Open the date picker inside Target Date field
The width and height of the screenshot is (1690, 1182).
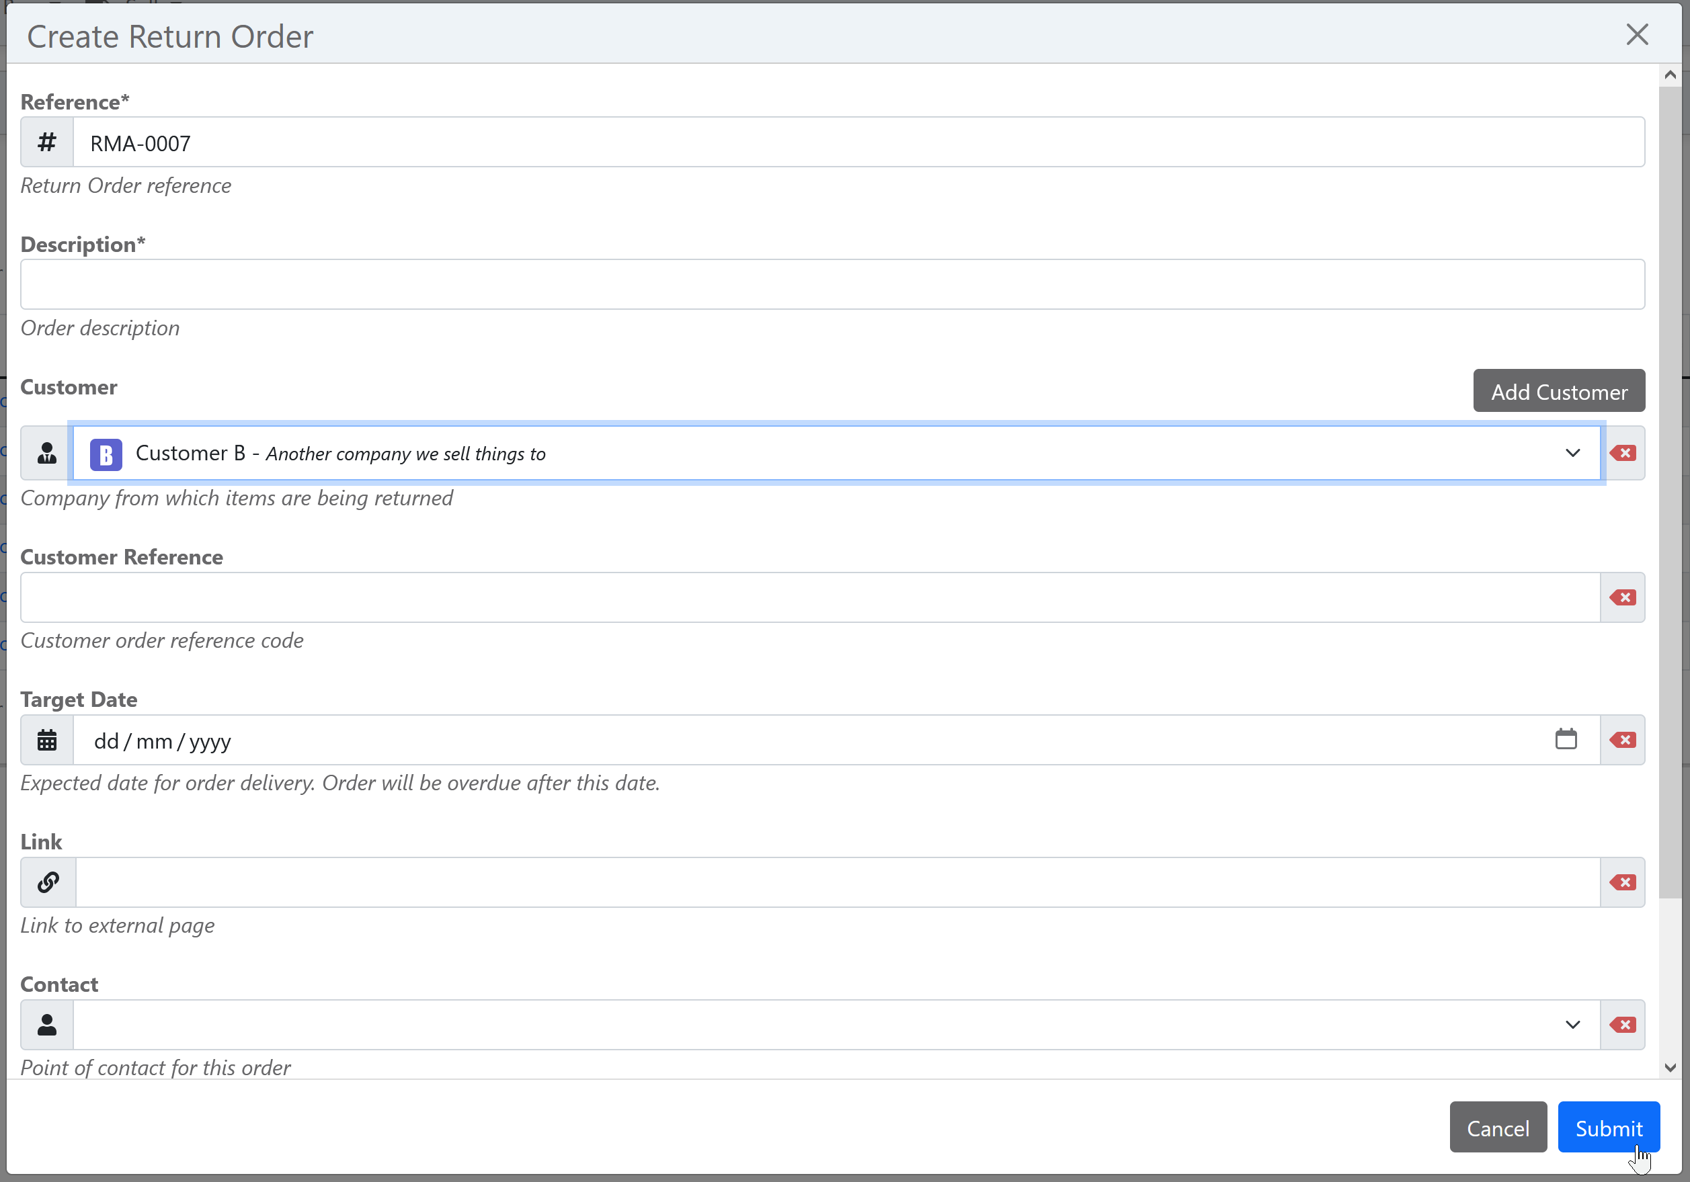[x=1566, y=740]
